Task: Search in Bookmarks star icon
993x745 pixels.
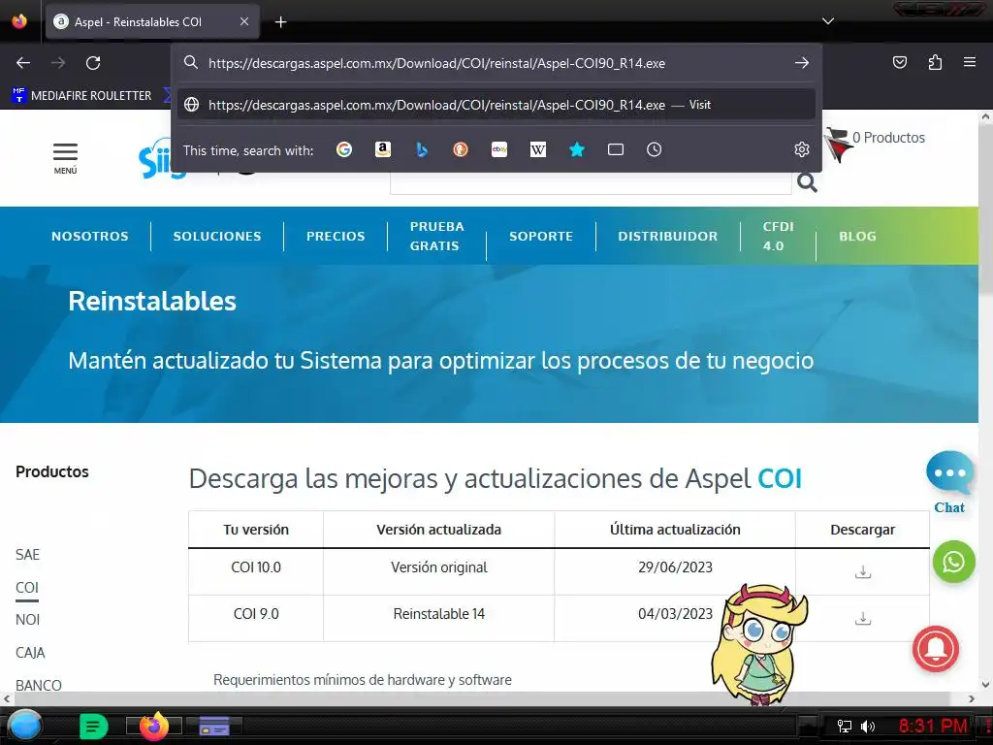Action: [x=577, y=149]
